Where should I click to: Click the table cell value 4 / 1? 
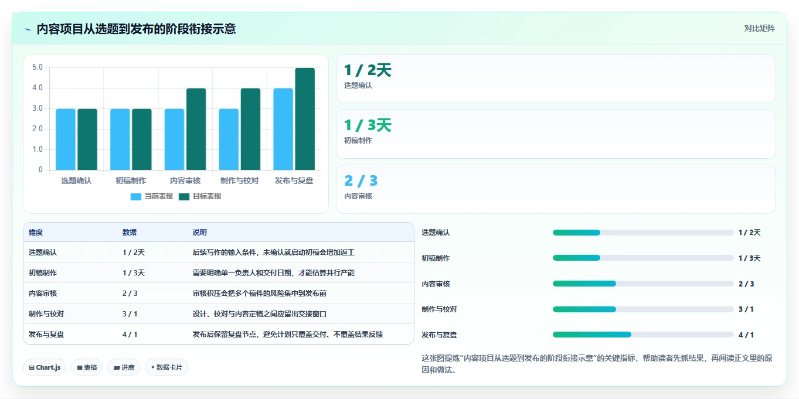pyautogui.click(x=130, y=335)
